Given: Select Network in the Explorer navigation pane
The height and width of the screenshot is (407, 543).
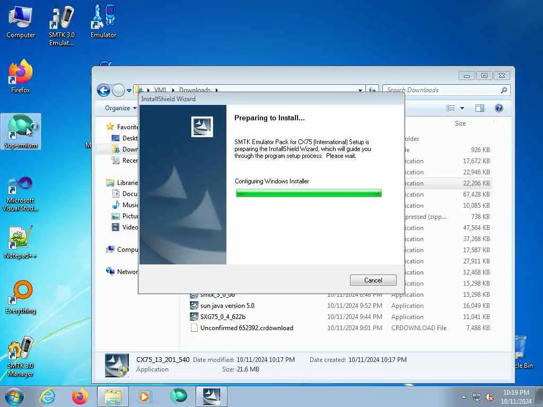Looking at the screenshot, I should [x=122, y=272].
